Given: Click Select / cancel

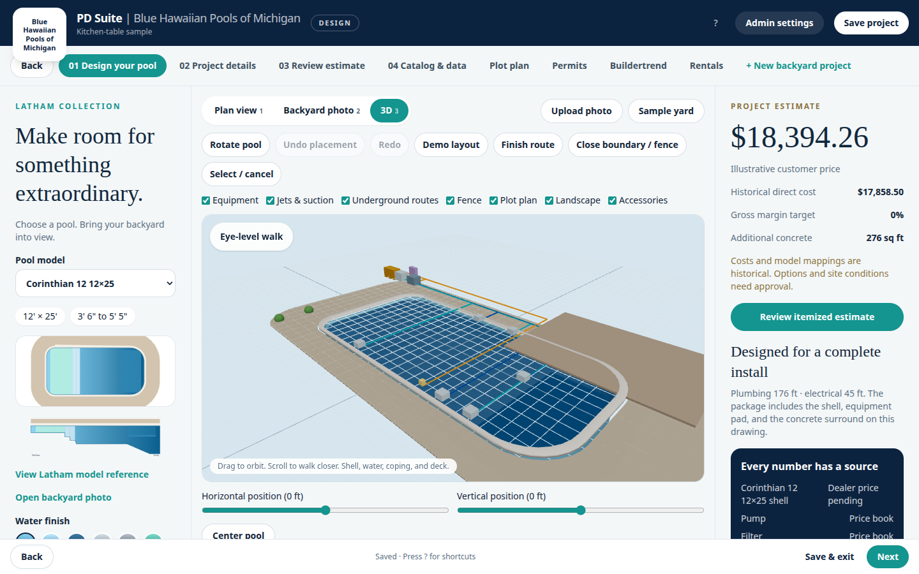Looking at the screenshot, I should tap(241, 174).
